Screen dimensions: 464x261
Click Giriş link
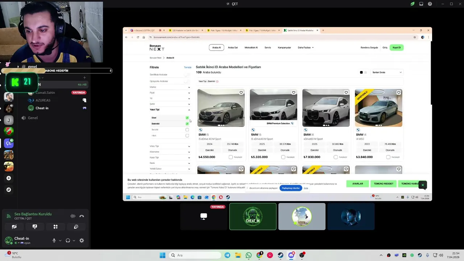385,47
